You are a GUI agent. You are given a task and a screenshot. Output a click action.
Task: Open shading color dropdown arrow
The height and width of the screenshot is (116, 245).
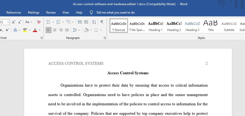[x=91, y=30]
